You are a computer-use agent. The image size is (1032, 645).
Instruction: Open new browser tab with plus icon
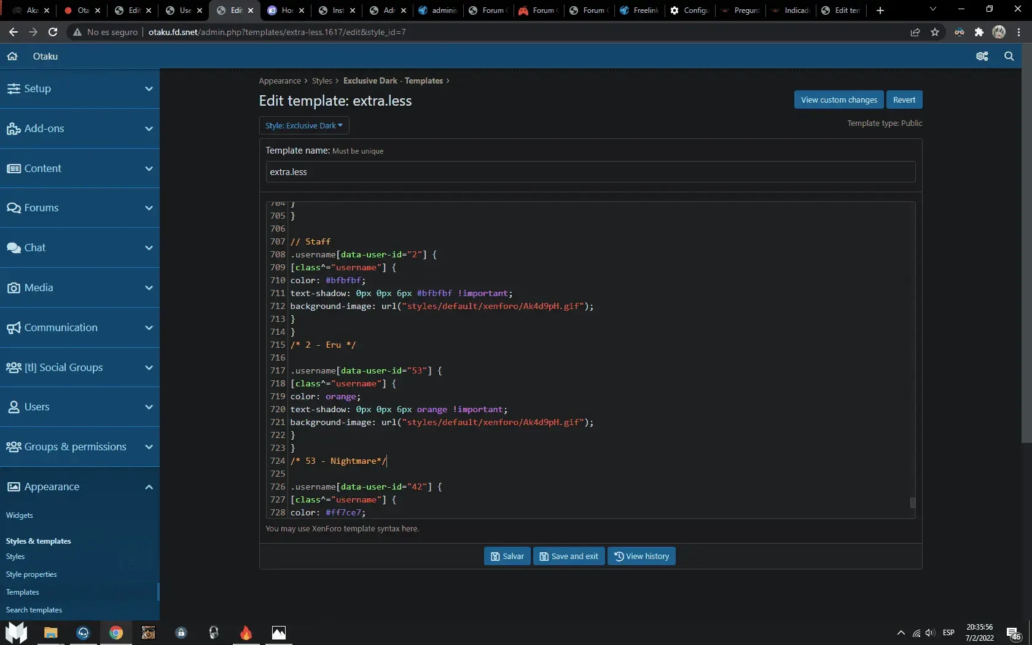[x=880, y=10]
